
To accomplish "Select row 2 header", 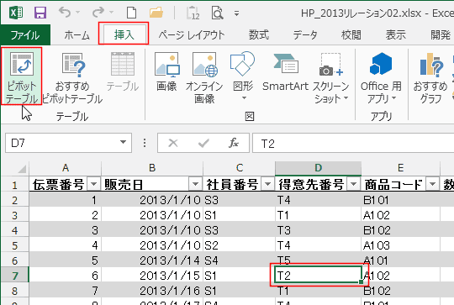I will pyautogui.click(x=15, y=200).
